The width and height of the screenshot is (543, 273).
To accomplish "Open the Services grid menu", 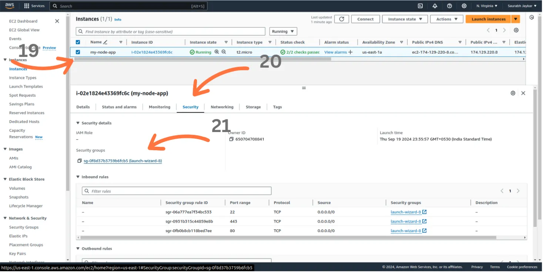I will point(34,6).
